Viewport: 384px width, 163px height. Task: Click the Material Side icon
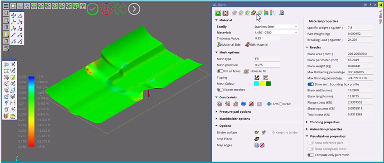click(x=219, y=45)
